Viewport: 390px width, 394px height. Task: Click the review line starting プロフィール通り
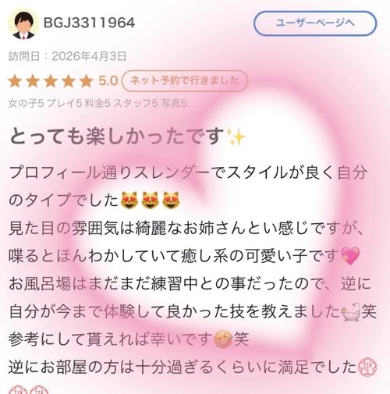189,172
